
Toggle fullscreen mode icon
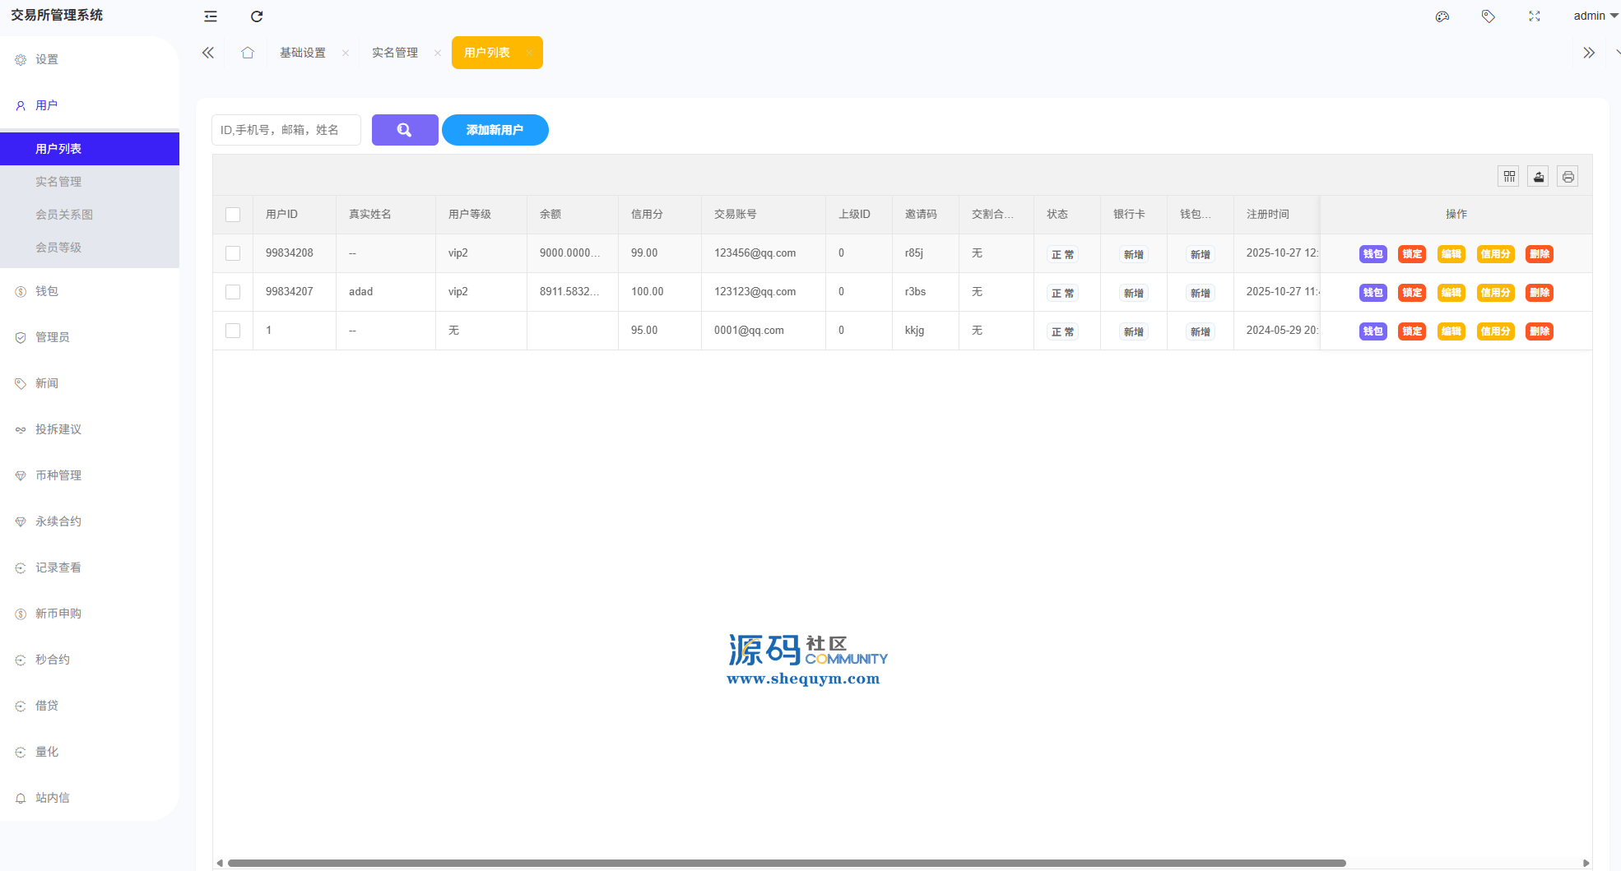(1534, 16)
